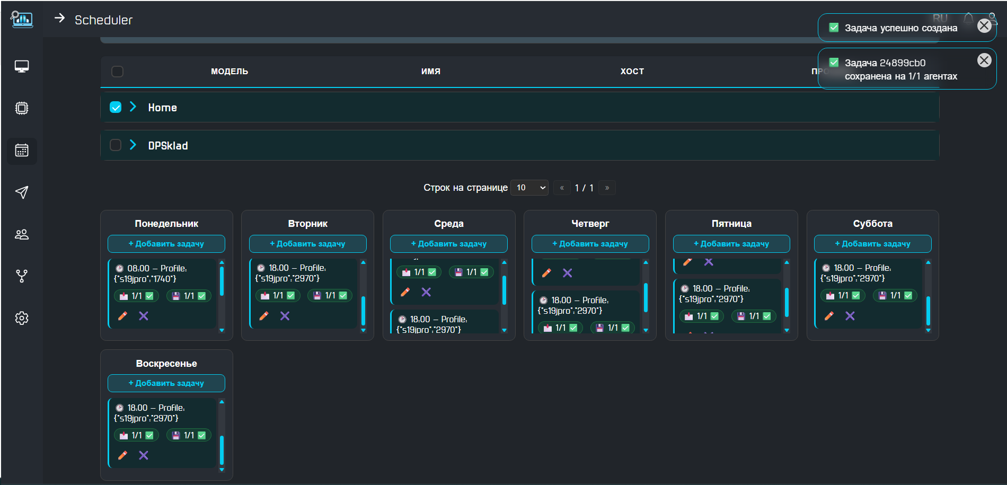Image resolution: width=1007 pixels, height=485 pixels.
Task: Delete the Воскресенье 18.00 task
Action: coord(144,455)
